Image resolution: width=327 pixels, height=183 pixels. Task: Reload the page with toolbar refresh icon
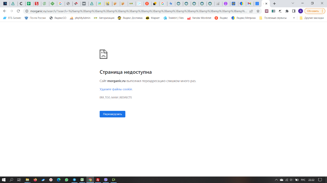point(18,11)
